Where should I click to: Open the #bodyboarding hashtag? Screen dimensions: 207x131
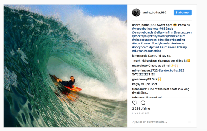pyautogui.click(x=174, y=40)
